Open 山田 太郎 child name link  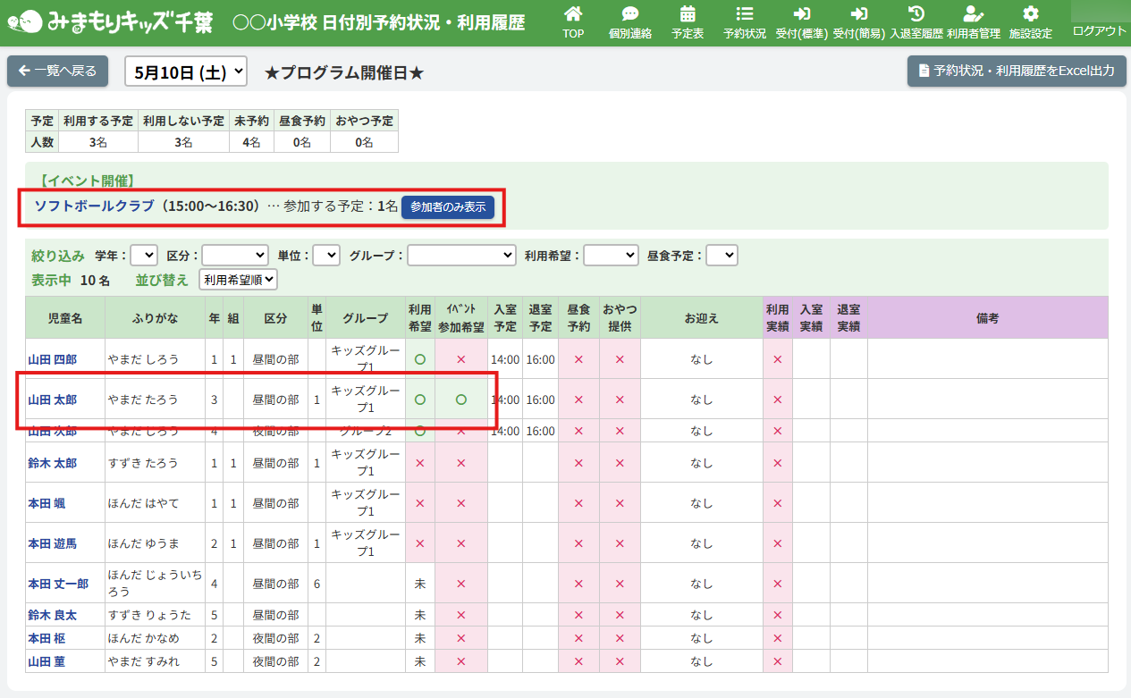(52, 399)
